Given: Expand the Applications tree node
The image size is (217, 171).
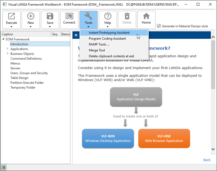Looking at the screenshot, I should 7,49.
